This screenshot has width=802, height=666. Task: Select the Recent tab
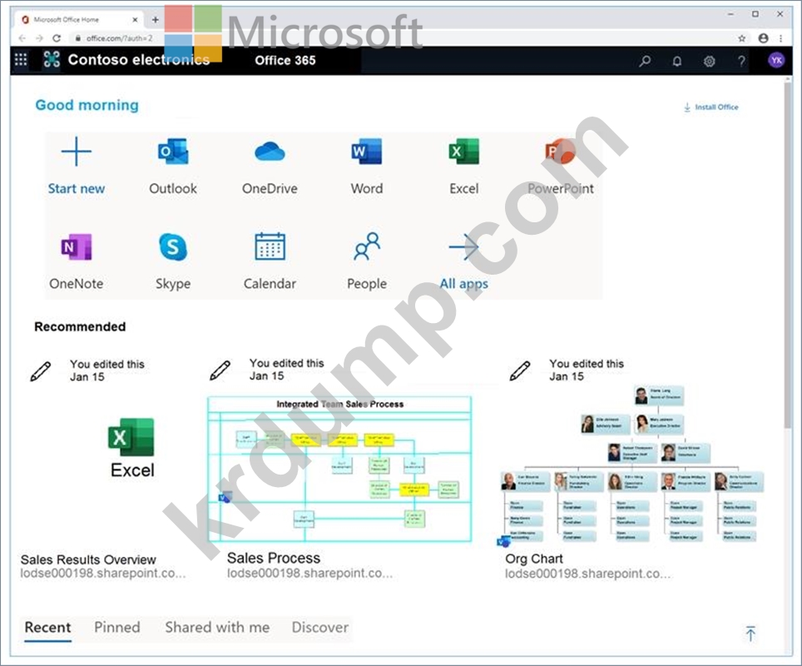(47, 628)
